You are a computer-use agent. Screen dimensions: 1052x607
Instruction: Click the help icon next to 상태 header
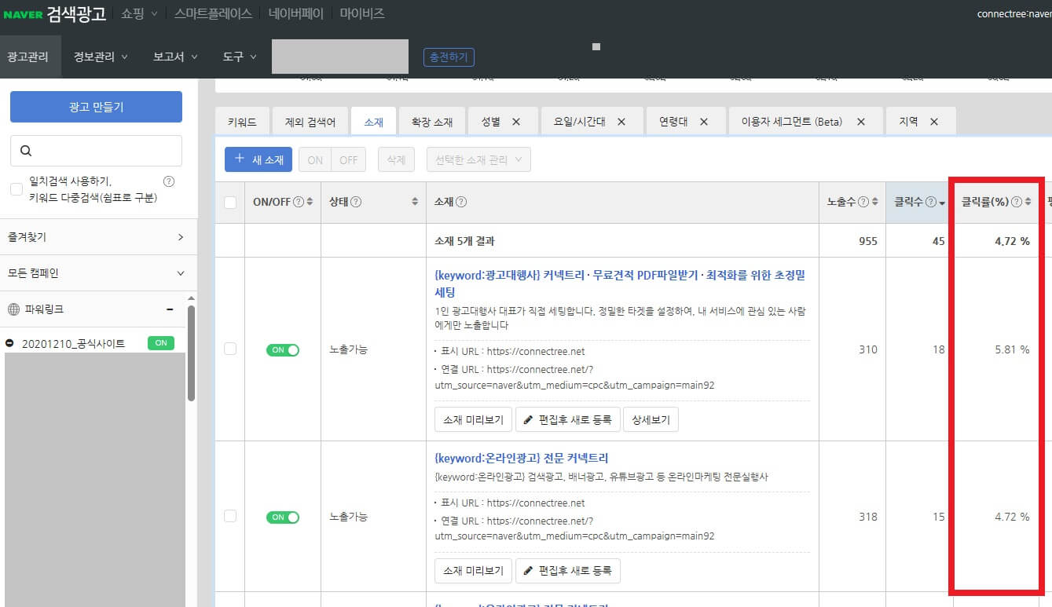coord(356,202)
